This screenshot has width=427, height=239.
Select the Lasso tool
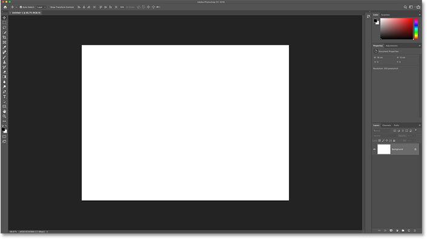pos(4,27)
